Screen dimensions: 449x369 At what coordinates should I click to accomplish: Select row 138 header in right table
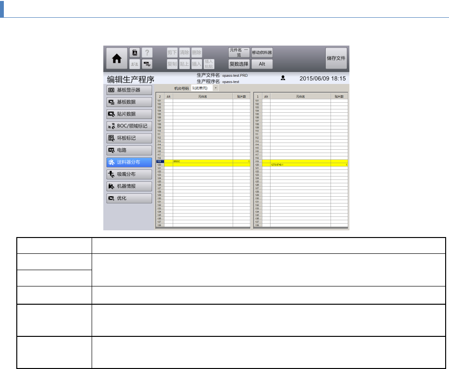tap(258, 226)
